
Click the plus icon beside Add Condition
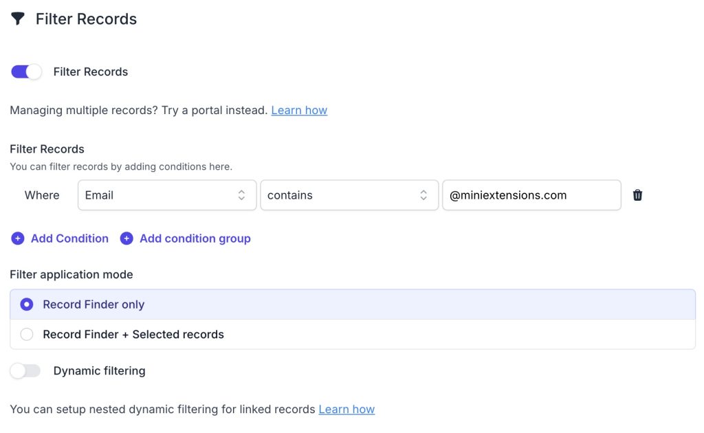[17, 238]
